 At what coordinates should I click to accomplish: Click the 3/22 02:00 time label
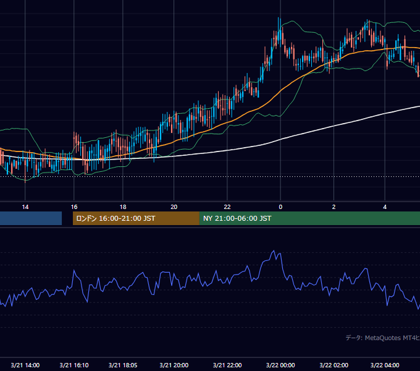(334, 365)
